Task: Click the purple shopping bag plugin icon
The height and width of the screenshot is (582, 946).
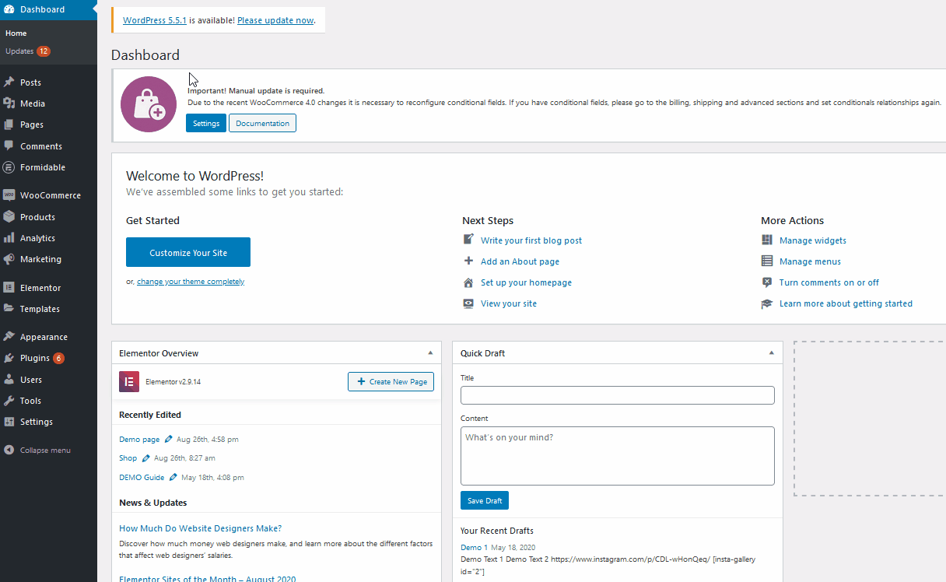Action: click(x=149, y=104)
